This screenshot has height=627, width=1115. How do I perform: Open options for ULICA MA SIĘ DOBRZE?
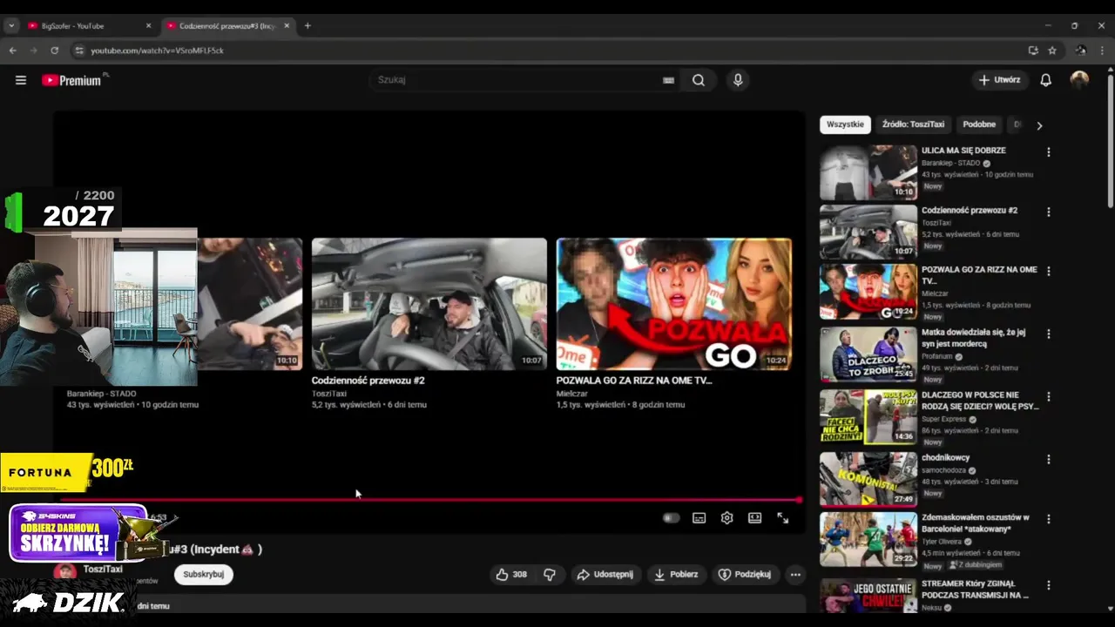[x=1048, y=152]
